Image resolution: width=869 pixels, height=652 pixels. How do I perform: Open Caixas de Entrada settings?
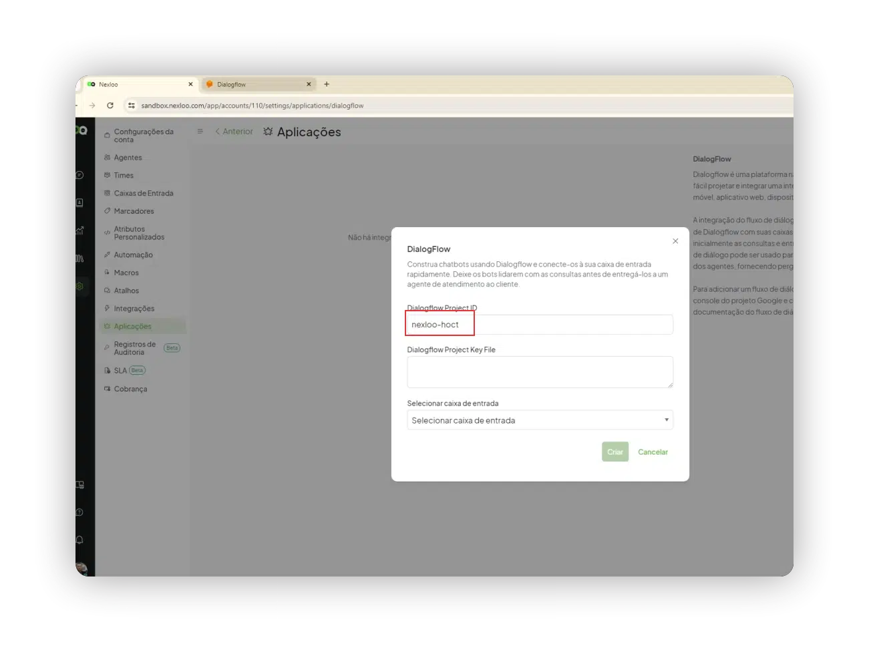coord(143,194)
